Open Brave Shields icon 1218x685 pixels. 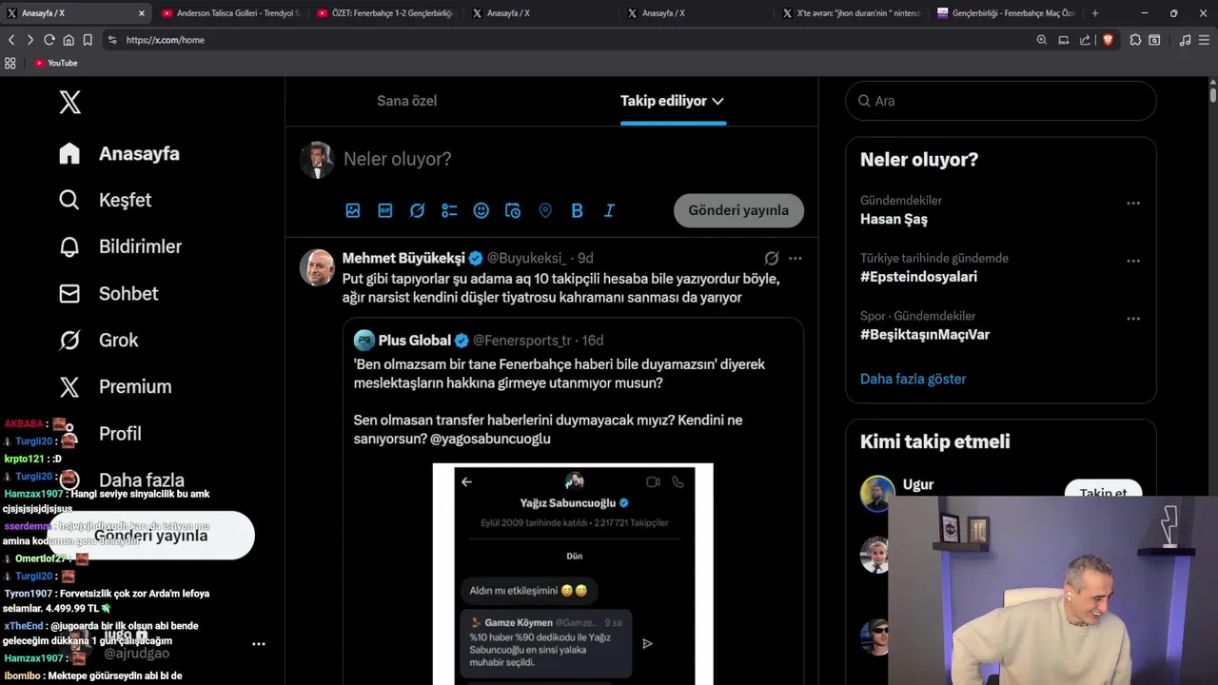1108,40
